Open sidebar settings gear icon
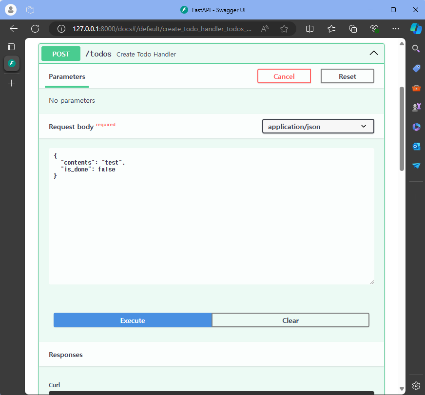425x395 pixels. [416, 386]
